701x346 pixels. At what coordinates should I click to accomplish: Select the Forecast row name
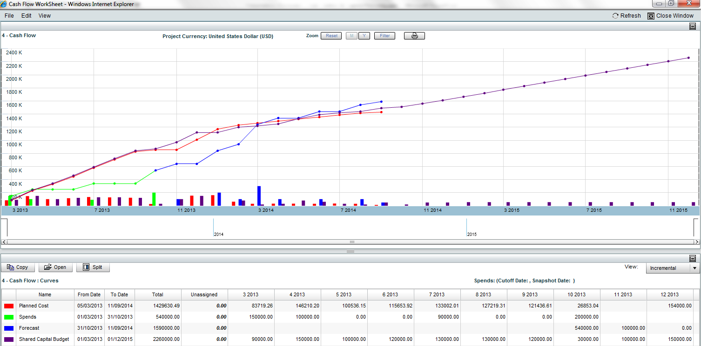29,328
